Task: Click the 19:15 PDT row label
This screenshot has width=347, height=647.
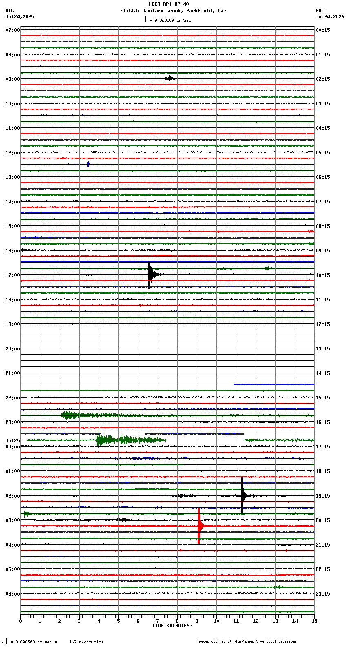Action: point(323,496)
